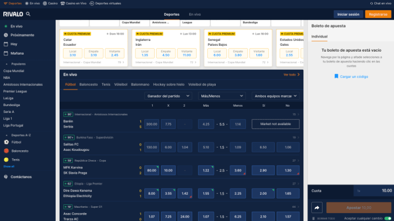394x221 pixels.
Task: Open the Más/Menos dropdown
Action: pyautogui.click(x=222, y=96)
